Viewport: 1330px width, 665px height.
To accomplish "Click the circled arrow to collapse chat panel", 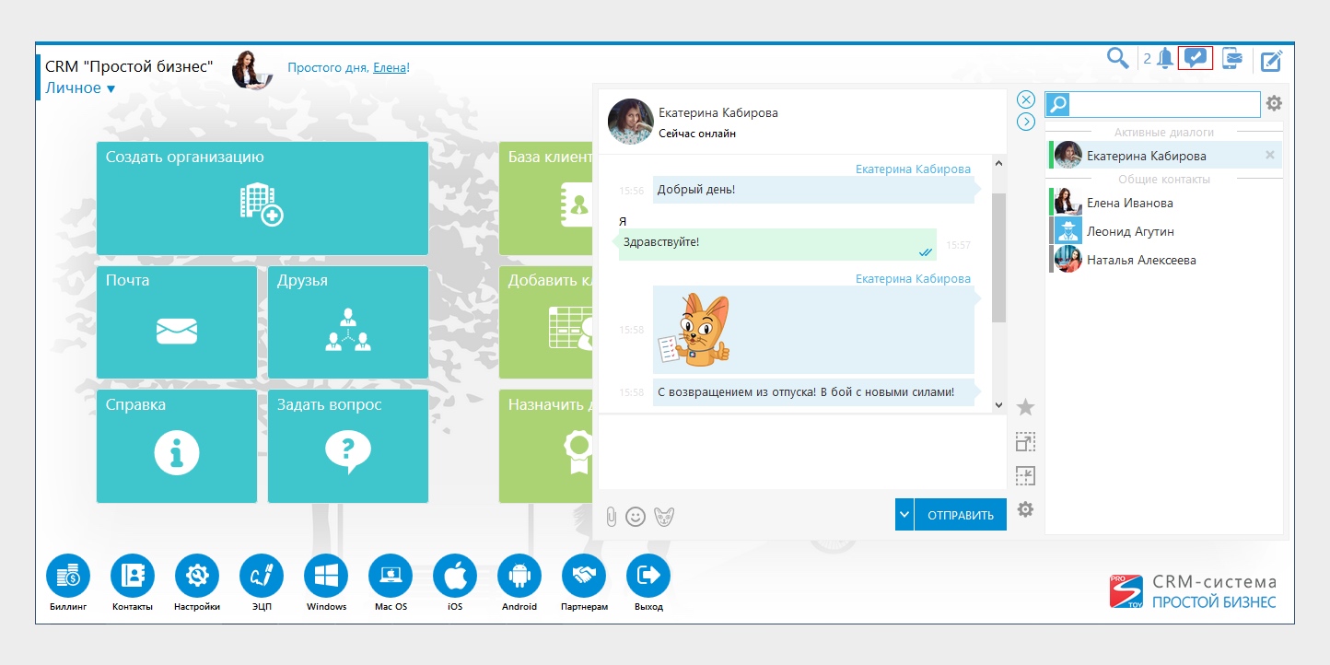I will point(1026,122).
